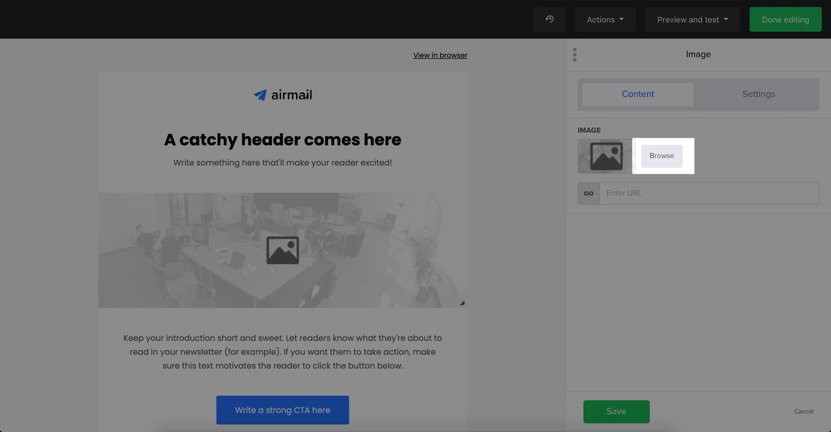Click the history/undo clock icon

[x=549, y=19]
